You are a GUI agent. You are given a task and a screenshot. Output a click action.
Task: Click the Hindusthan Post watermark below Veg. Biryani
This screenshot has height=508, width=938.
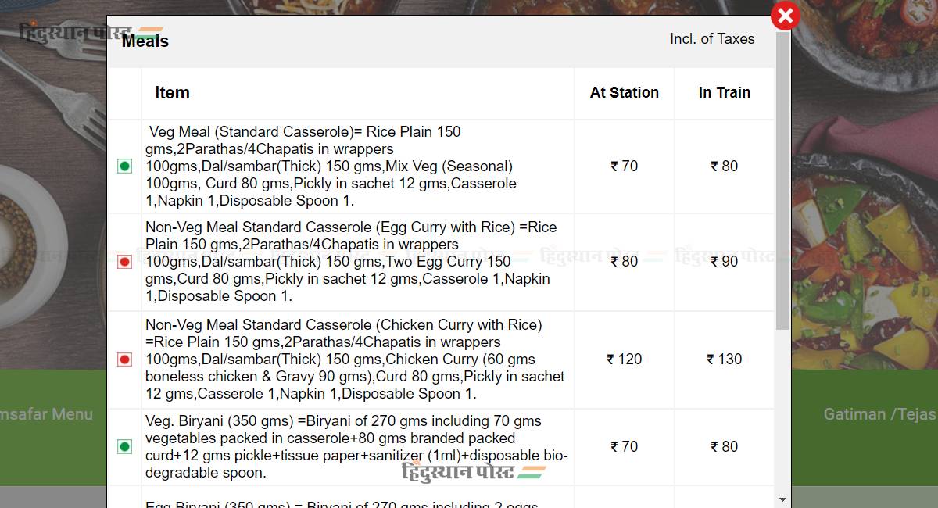click(474, 471)
